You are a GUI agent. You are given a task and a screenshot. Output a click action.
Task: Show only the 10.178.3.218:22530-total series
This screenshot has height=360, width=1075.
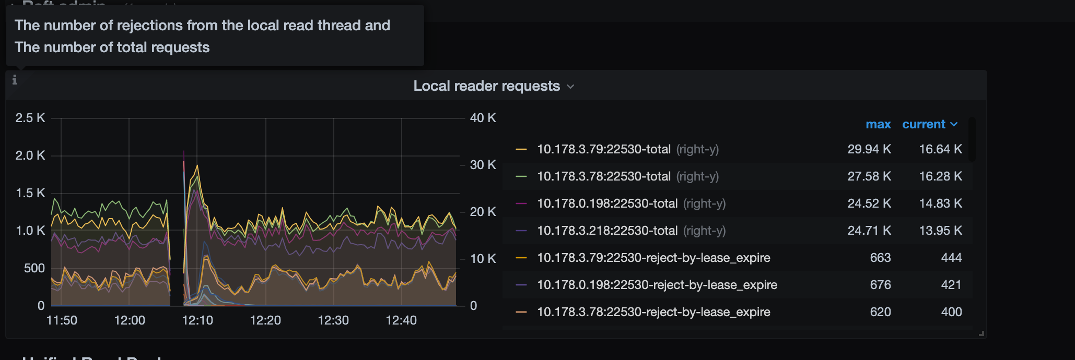coord(607,231)
